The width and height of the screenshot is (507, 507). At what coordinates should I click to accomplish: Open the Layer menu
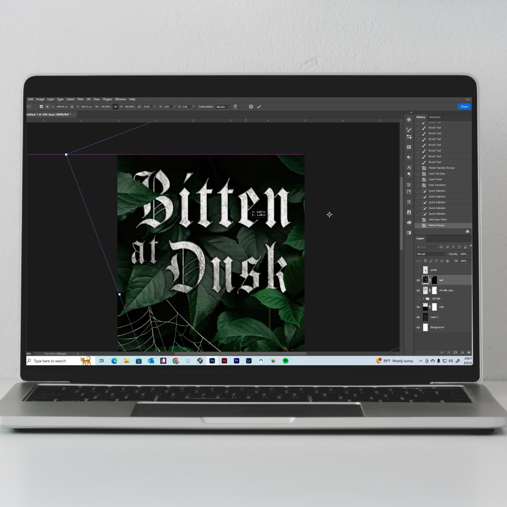[51, 99]
